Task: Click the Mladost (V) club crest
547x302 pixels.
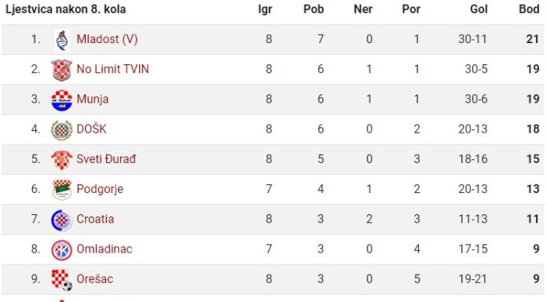Action: click(x=62, y=41)
